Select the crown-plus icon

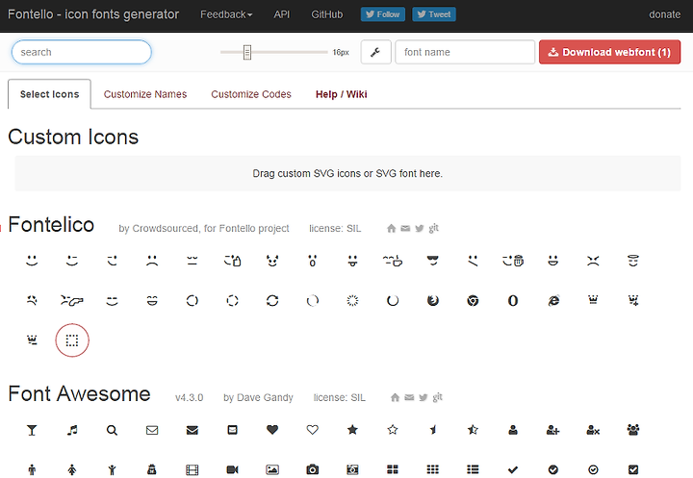pos(633,301)
